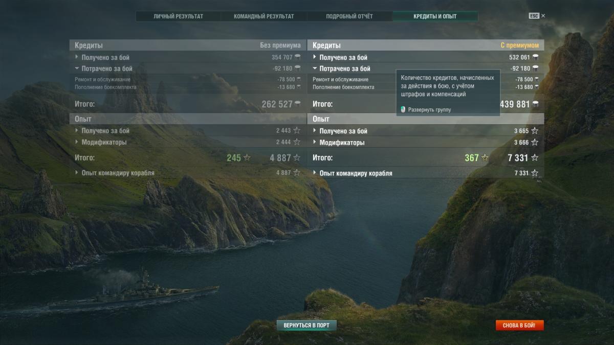Click the 439 881 credits total
Screen dimensions: 614x345
pos(515,104)
